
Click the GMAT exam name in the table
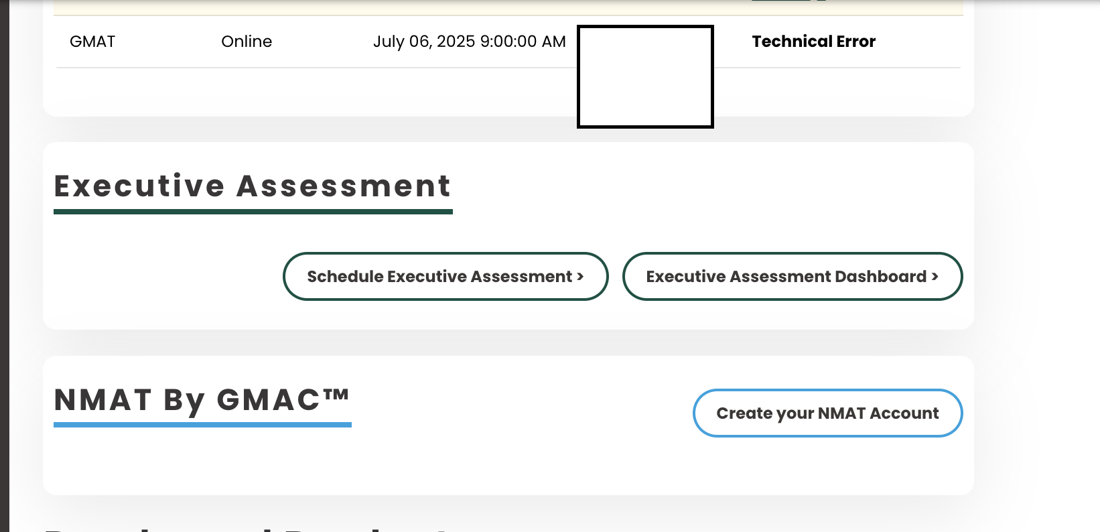click(x=92, y=42)
